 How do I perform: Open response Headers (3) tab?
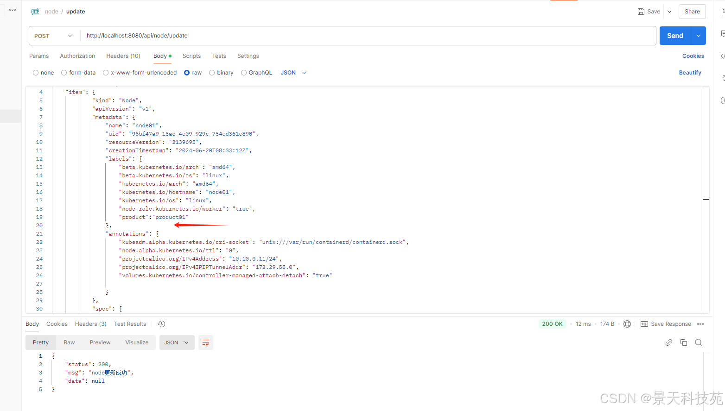coord(91,324)
